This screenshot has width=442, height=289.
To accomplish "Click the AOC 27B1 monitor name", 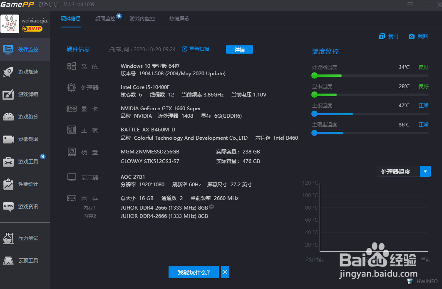I will pyautogui.click(x=133, y=177).
